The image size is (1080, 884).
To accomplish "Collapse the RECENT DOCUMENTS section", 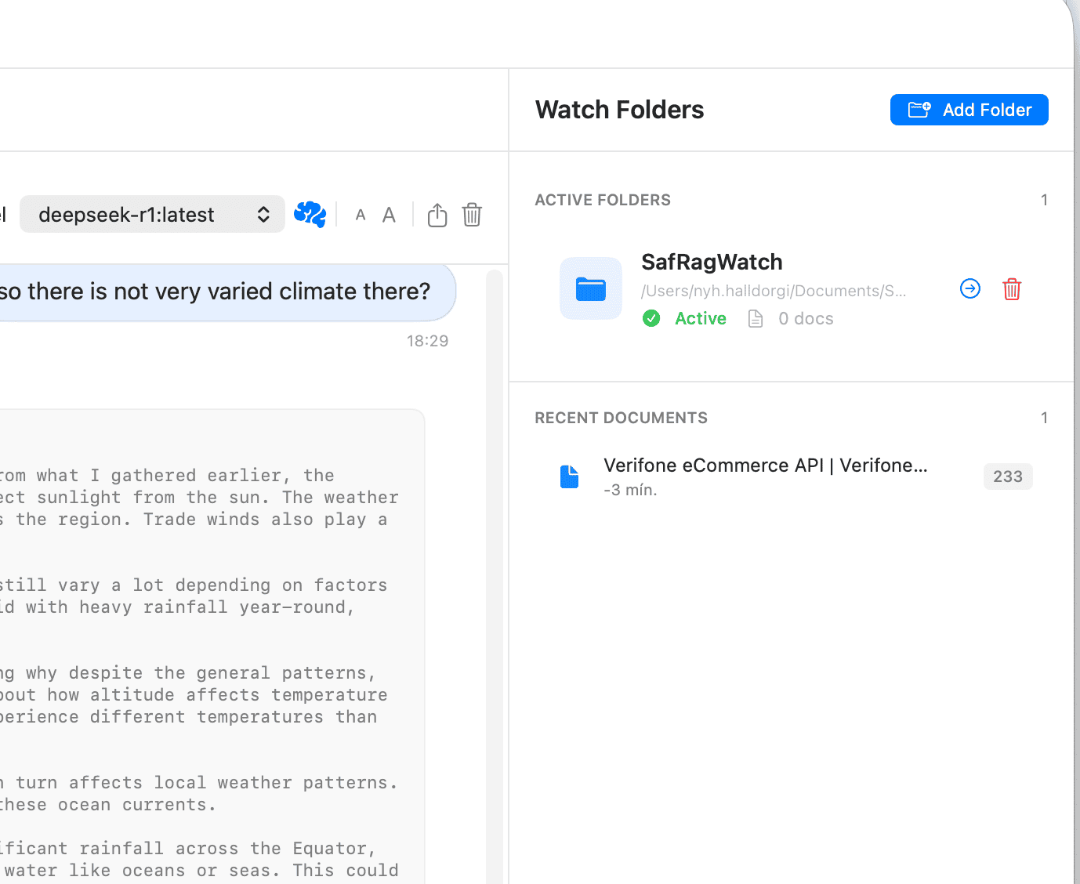I will pos(621,417).
